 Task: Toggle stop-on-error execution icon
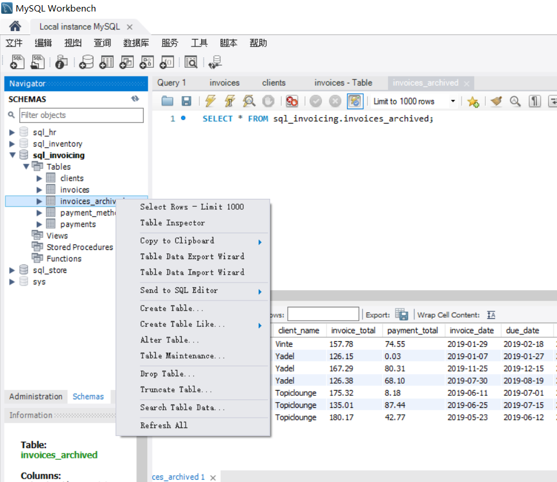tap(291, 102)
